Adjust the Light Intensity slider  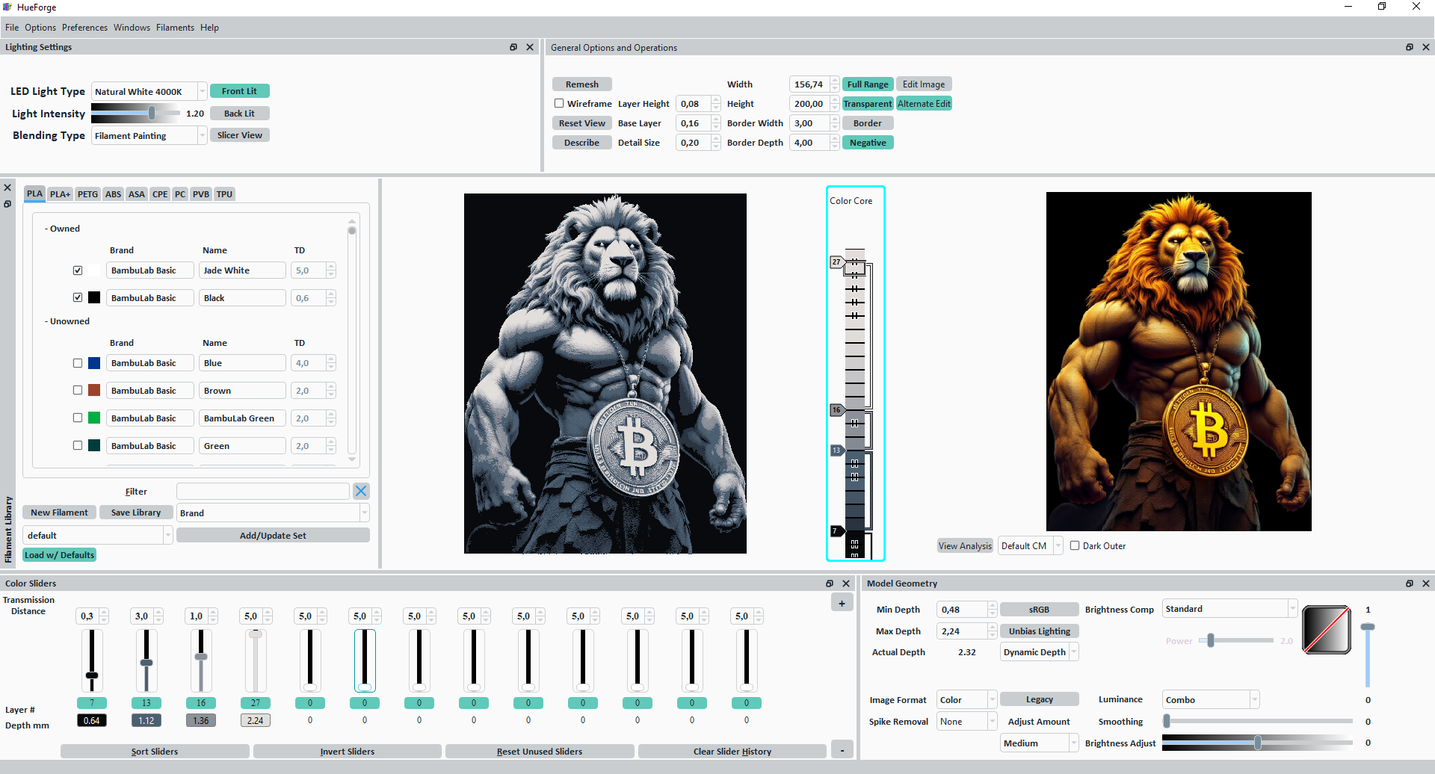[136, 113]
